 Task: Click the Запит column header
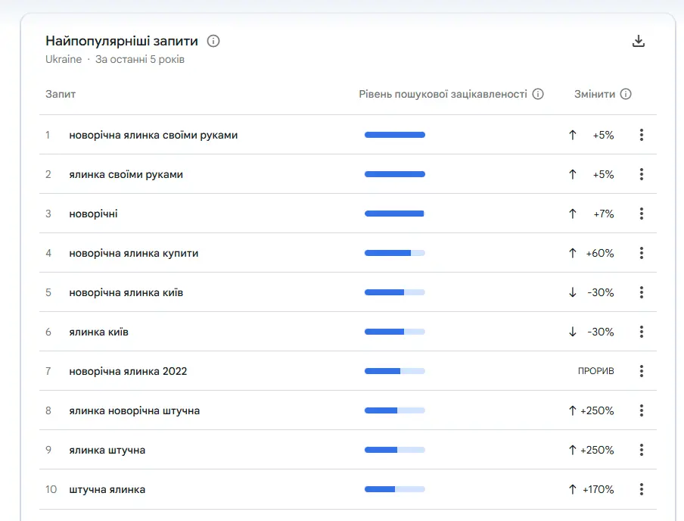click(x=61, y=94)
